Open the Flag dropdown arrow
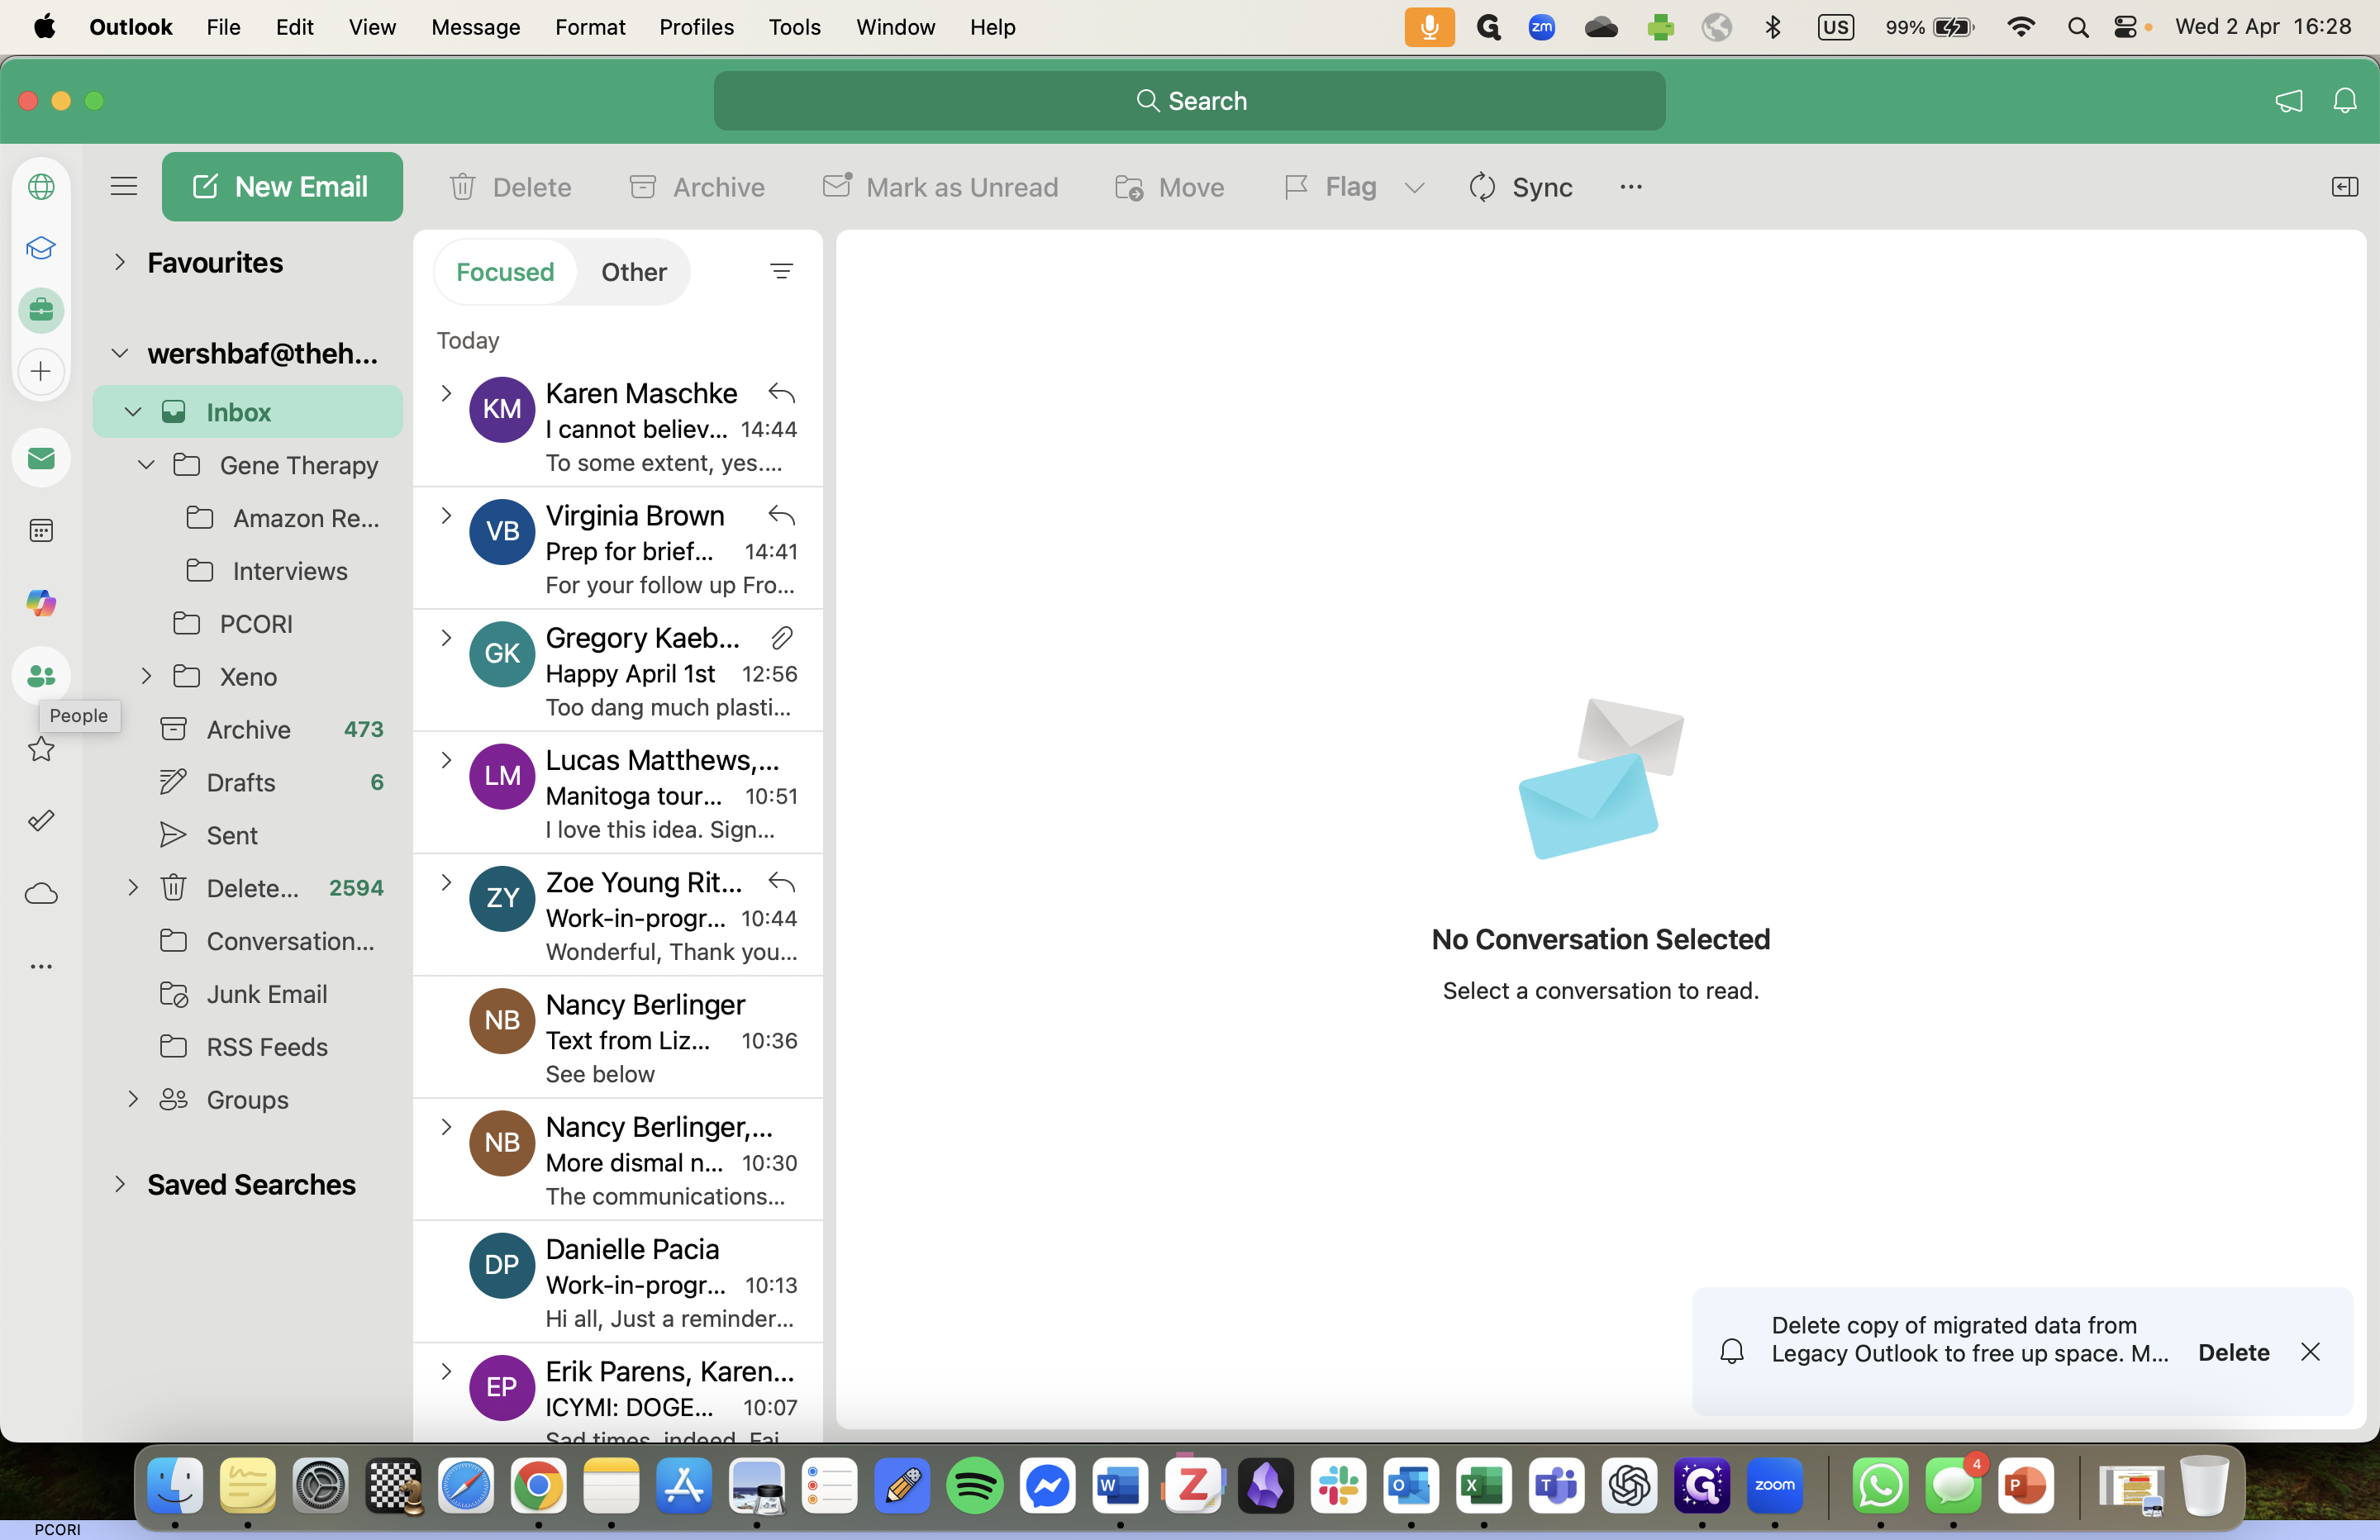The width and height of the screenshot is (2380, 1540). tap(1414, 187)
